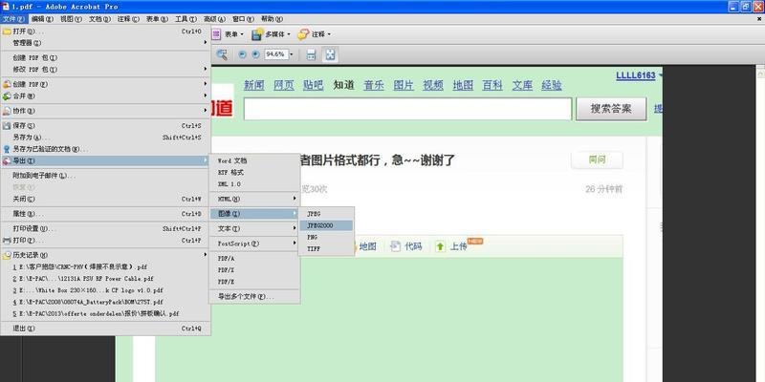
Task: Click 导出多个文件 menu entry
Action: tap(254, 296)
